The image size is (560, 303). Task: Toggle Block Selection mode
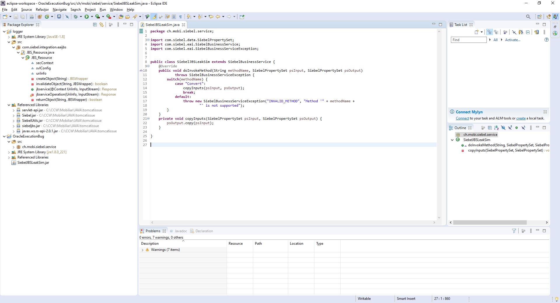click(x=174, y=17)
